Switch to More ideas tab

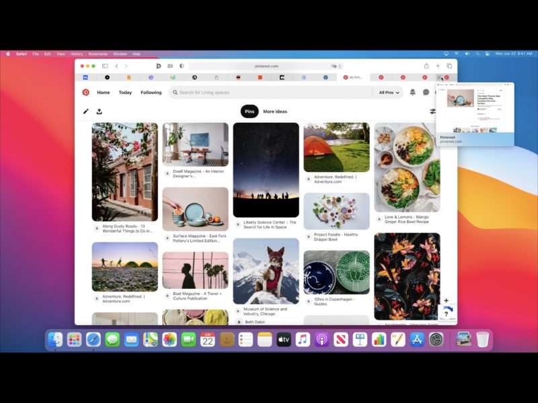tap(275, 111)
